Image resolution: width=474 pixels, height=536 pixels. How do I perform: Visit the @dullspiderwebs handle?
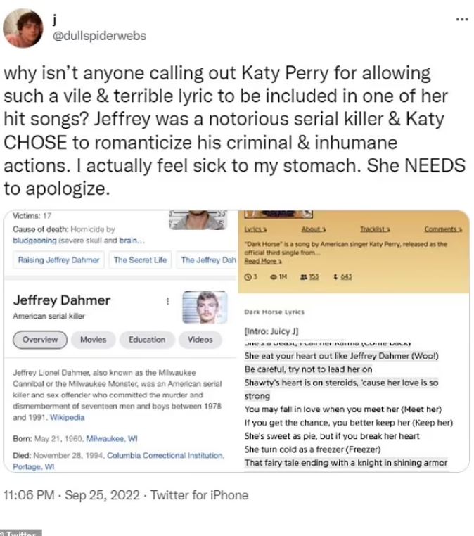click(x=100, y=36)
